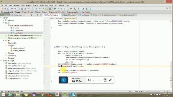Expand the values folder node
Screen dimensions: 173x97
6,58
